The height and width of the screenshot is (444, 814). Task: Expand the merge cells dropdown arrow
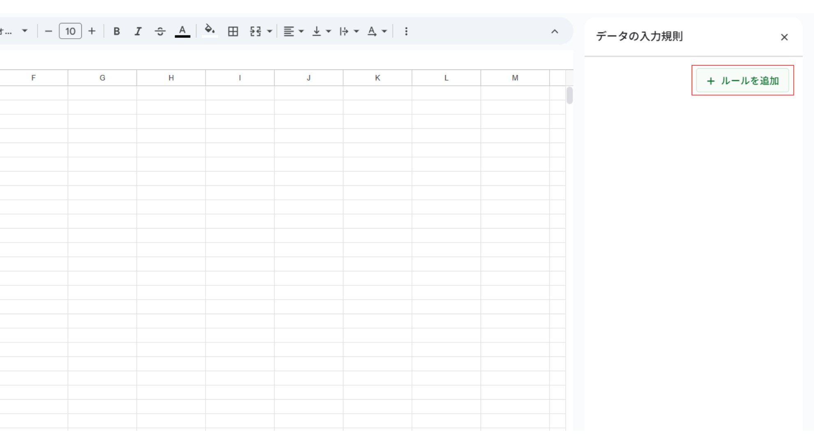(269, 31)
